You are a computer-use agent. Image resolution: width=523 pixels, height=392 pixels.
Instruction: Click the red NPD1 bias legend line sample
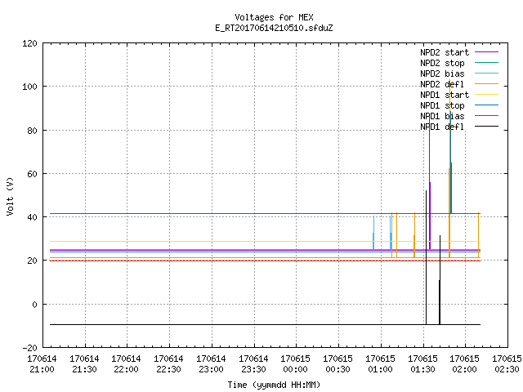pos(487,116)
